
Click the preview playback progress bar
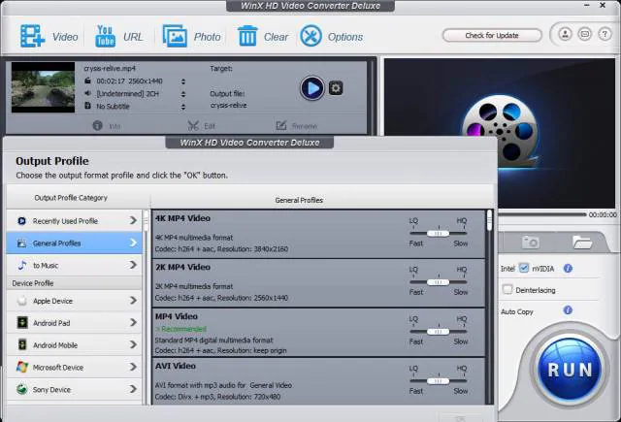click(541, 214)
